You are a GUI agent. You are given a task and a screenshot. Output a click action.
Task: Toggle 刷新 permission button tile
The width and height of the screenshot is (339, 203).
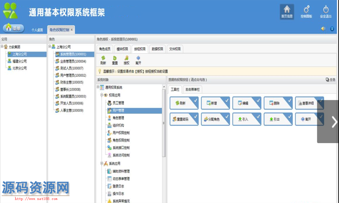[184, 103]
